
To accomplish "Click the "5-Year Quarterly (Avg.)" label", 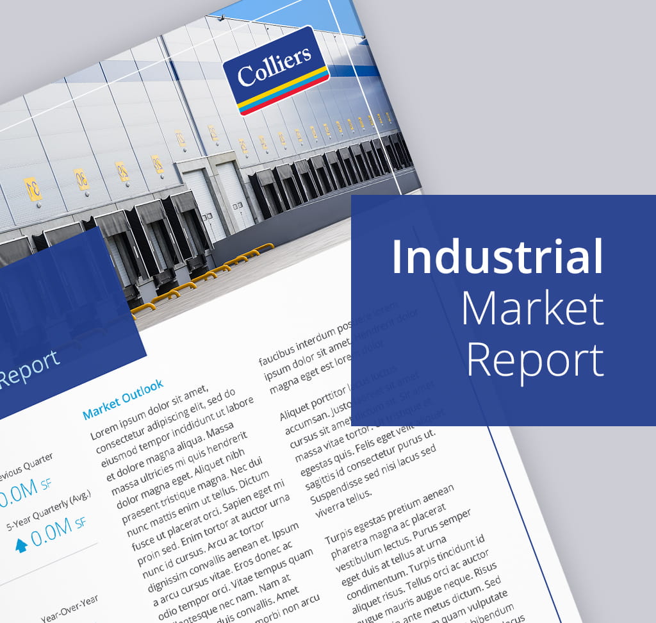I will pos(49,509).
